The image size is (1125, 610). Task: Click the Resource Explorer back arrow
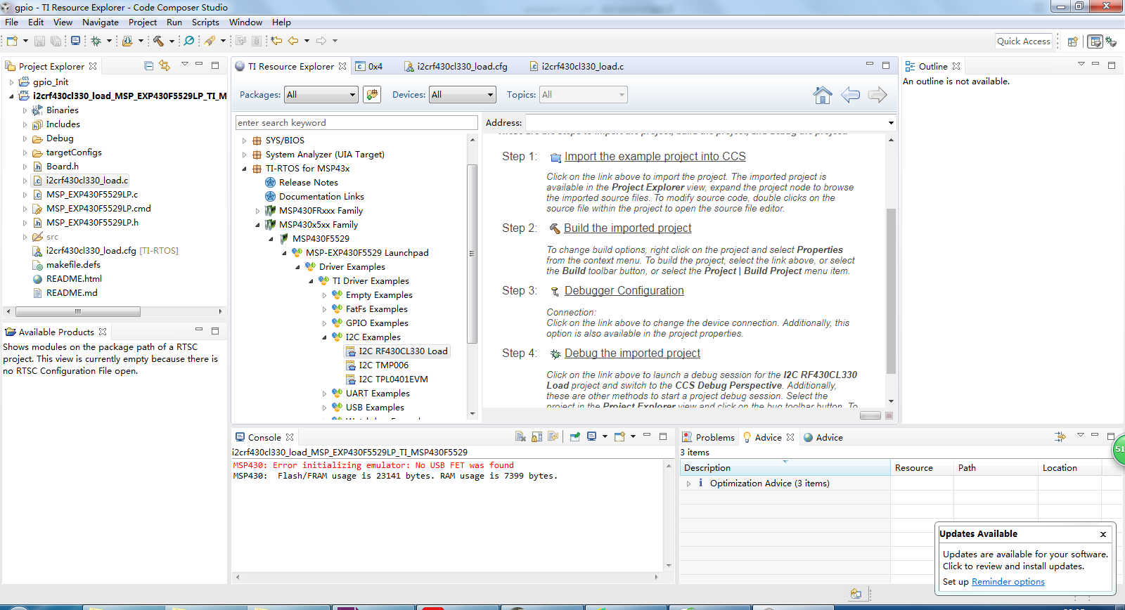click(x=850, y=95)
